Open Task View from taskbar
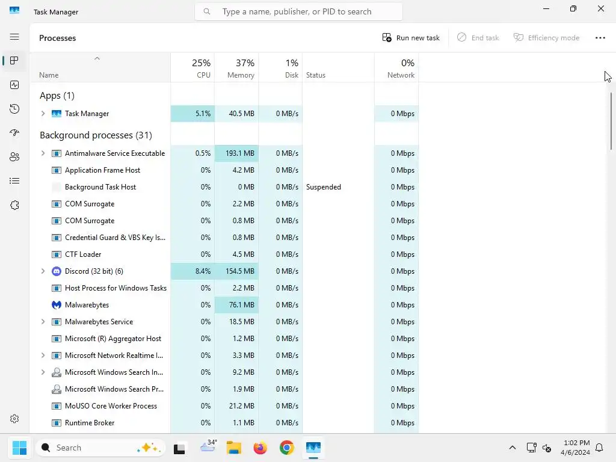This screenshot has height=462, width=616. [179, 448]
